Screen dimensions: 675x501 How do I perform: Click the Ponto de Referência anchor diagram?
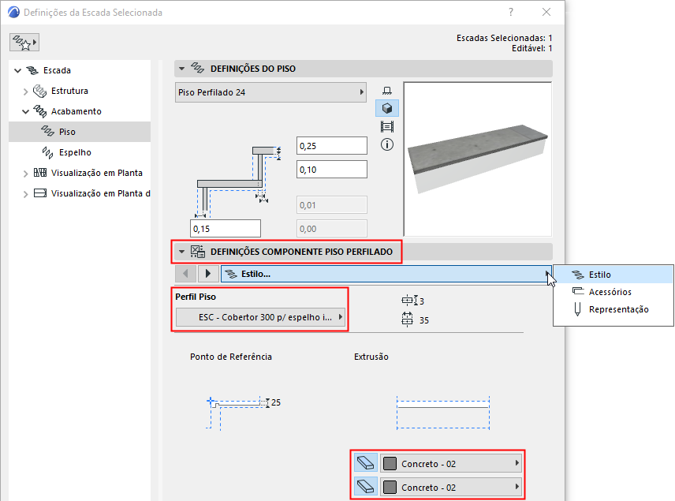pos(236,413)
